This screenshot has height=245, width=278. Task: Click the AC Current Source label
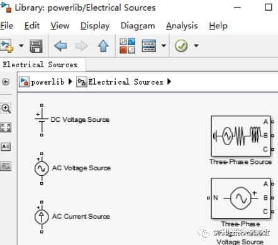(81, 217)
